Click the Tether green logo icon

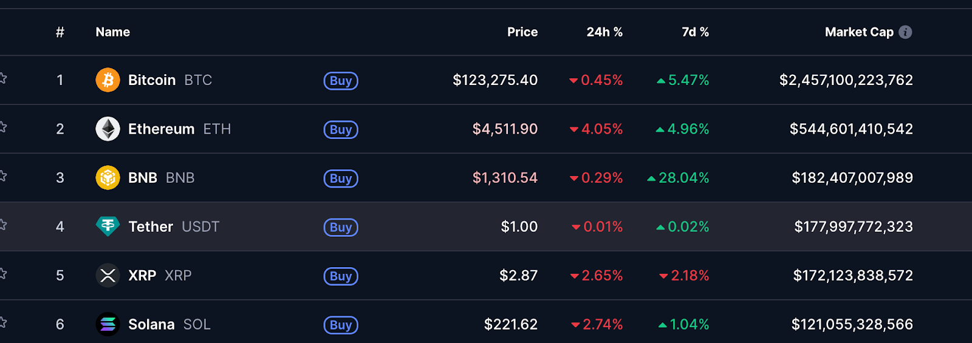pos(108,226)
